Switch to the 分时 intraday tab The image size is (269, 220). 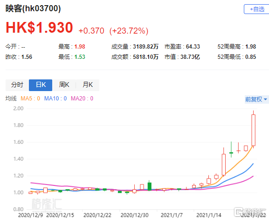[x=17, y=85]
